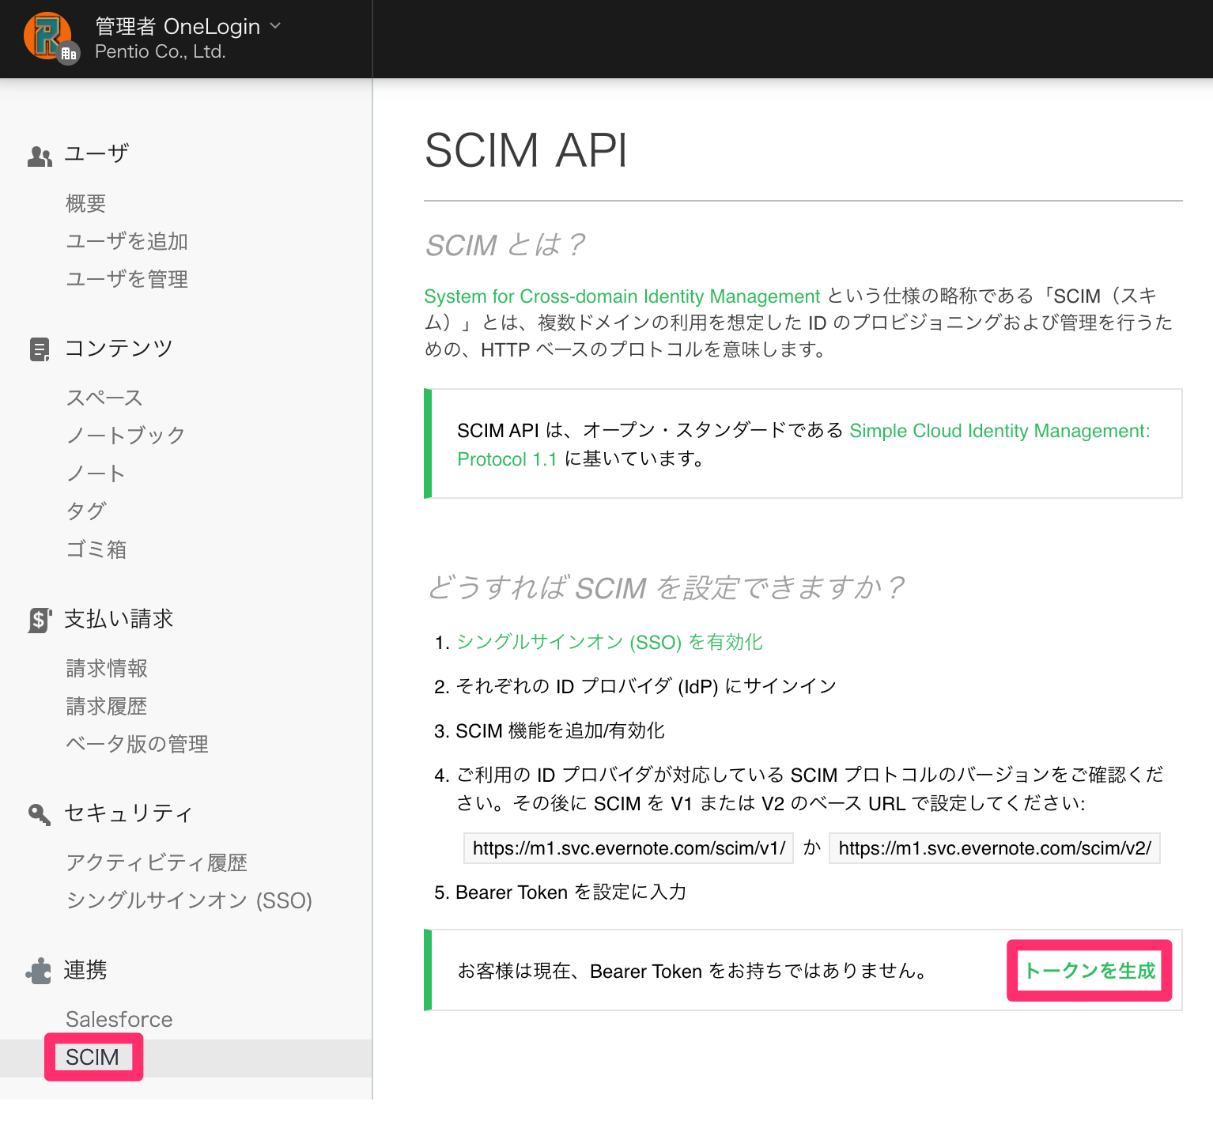Go to ユーザを追加 in sidebar
1213x1132 pixels.
coord(127,241)
